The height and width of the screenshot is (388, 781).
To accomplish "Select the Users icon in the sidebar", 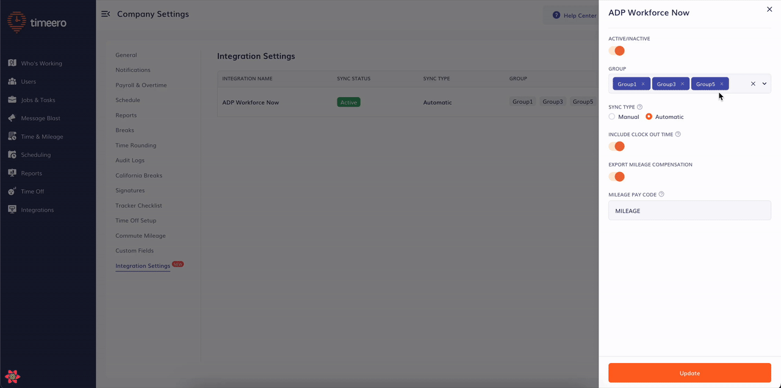I will pyautogui.click(x=12, y=81).
